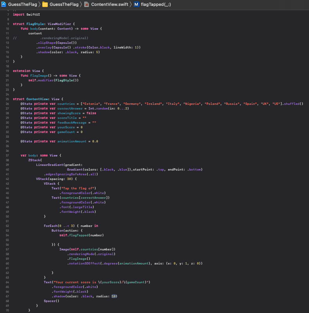Click 'gameCount' variable on line 32
Screen dimensions: 309x313
pos(66,132)
